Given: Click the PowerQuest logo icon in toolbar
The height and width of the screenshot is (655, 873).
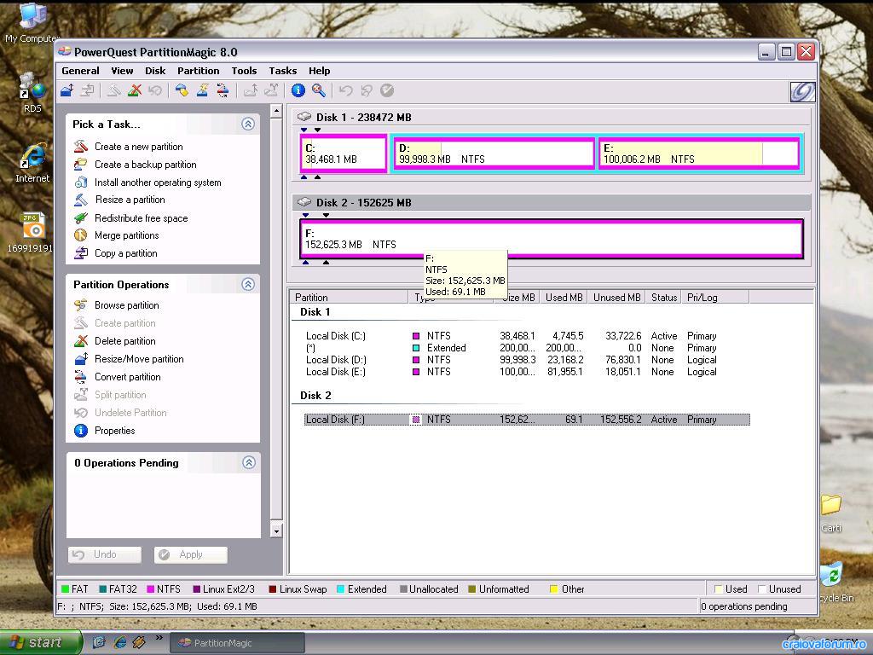Looking at the screenshot, I should coord(802,92).
